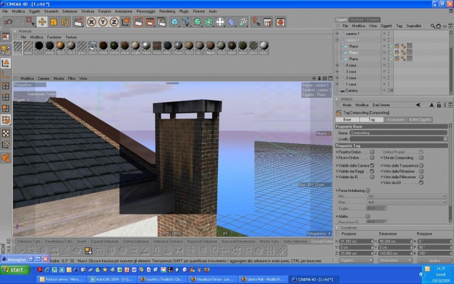Viewport: 454px width, 284px height.
Task: Expand the first 'camino 1' object
Action: pos(337,34)
